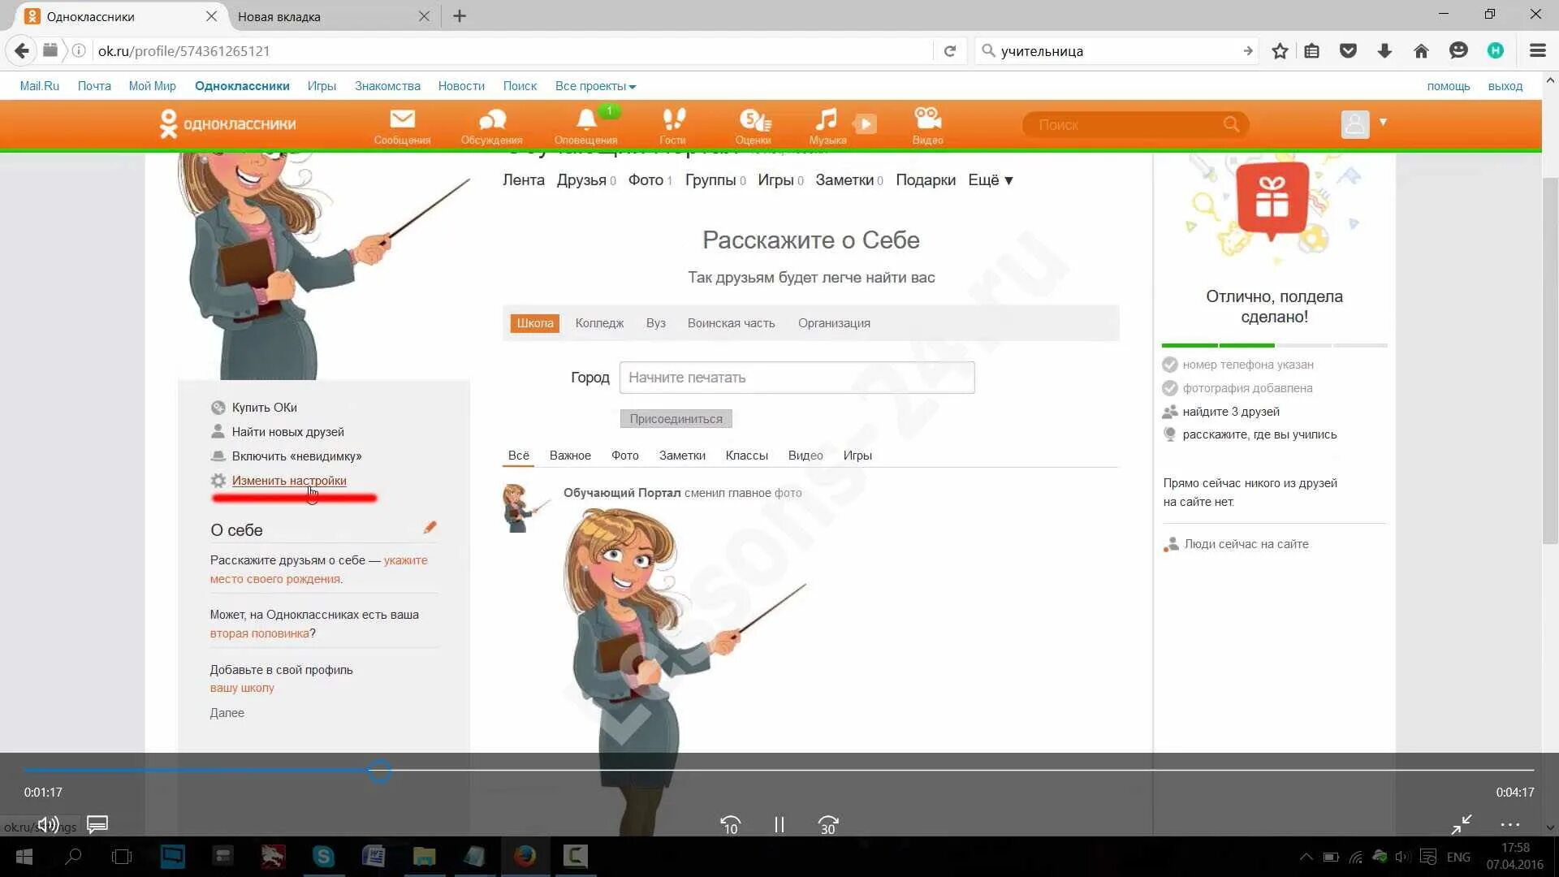1559x877 pixels.
Task: Click Изменить настройки link
Action: (289, 481)
